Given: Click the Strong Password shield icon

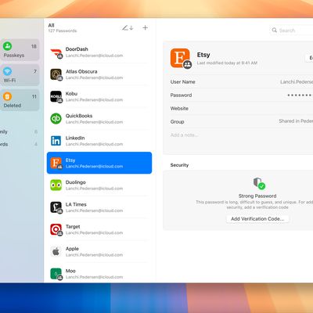Looking at the screenshot, I should pyautogui.click(x=259, y=183).
